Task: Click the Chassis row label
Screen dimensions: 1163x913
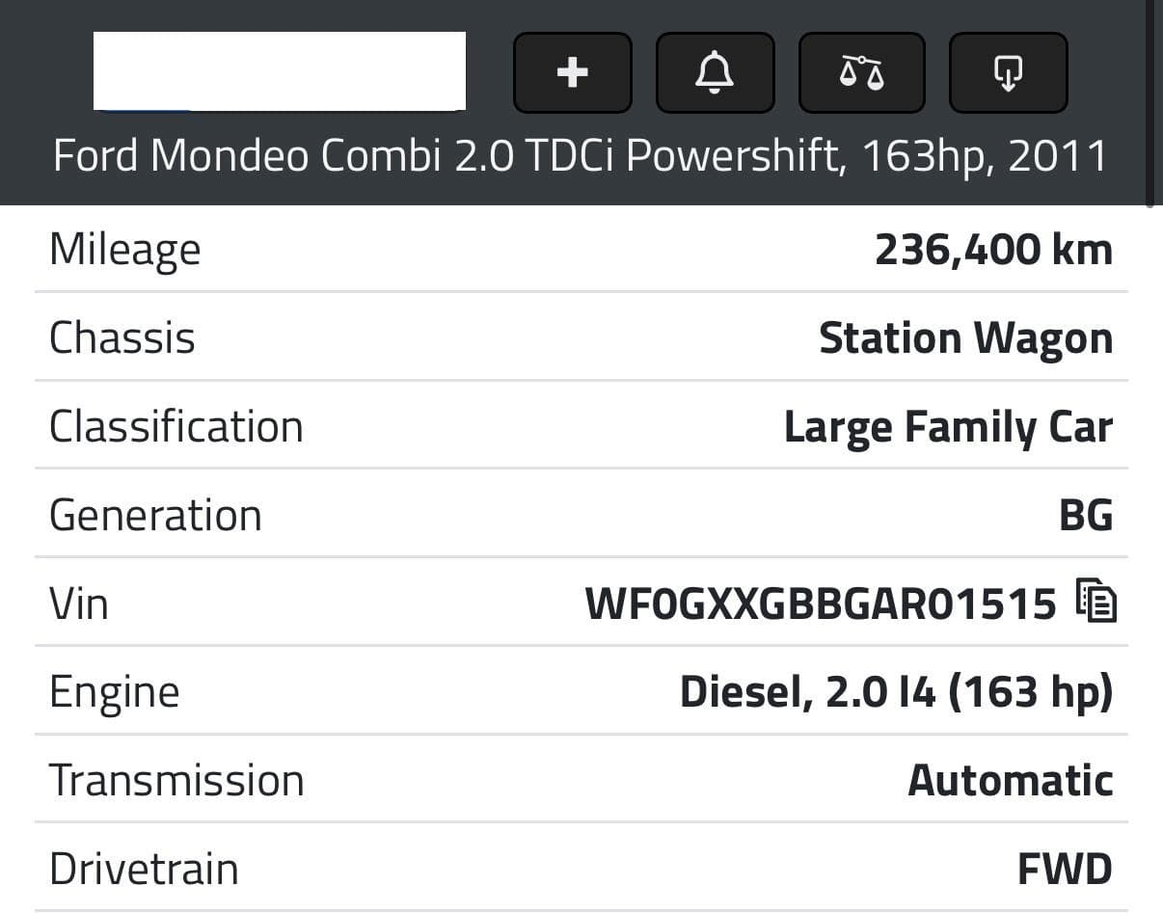Action: (x=122, y=338)
